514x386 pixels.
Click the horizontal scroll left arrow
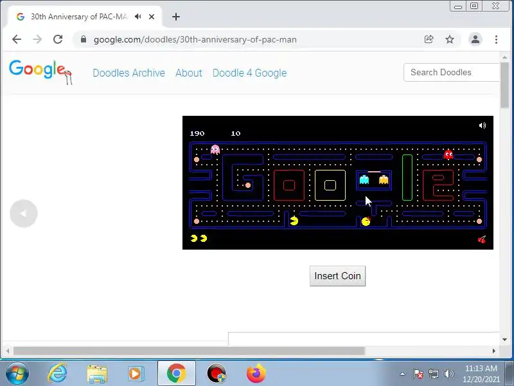[x=8, y=351]
